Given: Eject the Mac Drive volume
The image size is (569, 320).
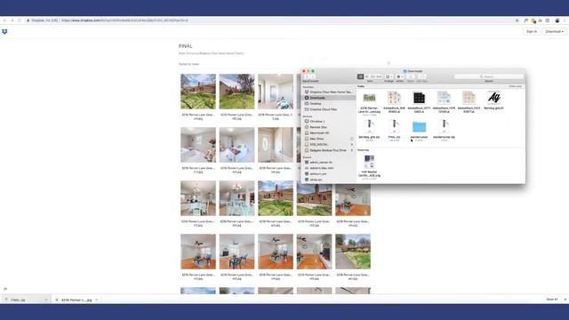Looking at the screenshot, I should [x=352, y=139].
